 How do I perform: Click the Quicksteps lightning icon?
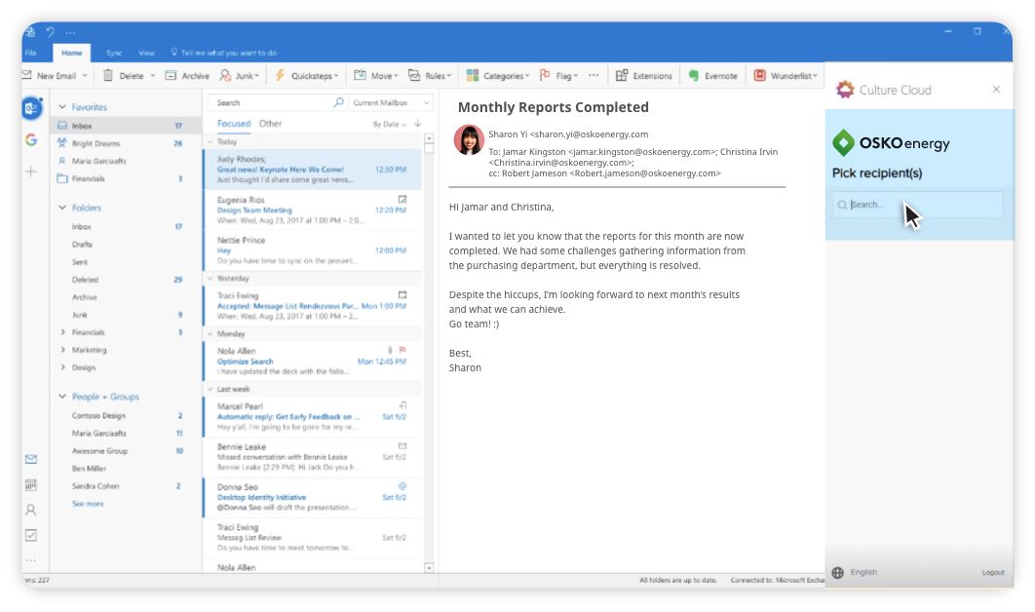(280, 75)
